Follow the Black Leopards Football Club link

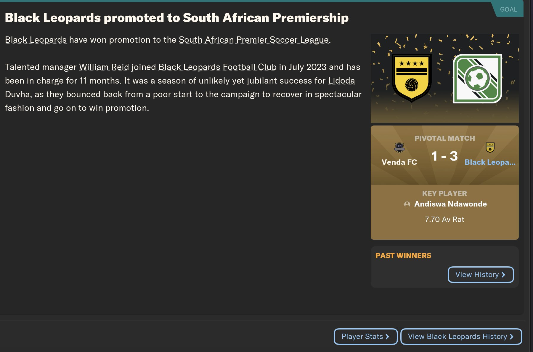tap(217, 67)
